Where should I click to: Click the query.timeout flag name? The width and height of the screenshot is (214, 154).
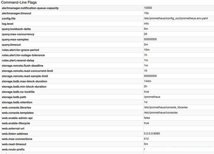(11, 45)
